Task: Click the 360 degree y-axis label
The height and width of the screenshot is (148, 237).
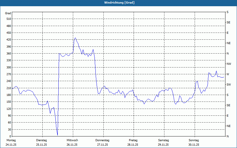Action: [8, 54]
